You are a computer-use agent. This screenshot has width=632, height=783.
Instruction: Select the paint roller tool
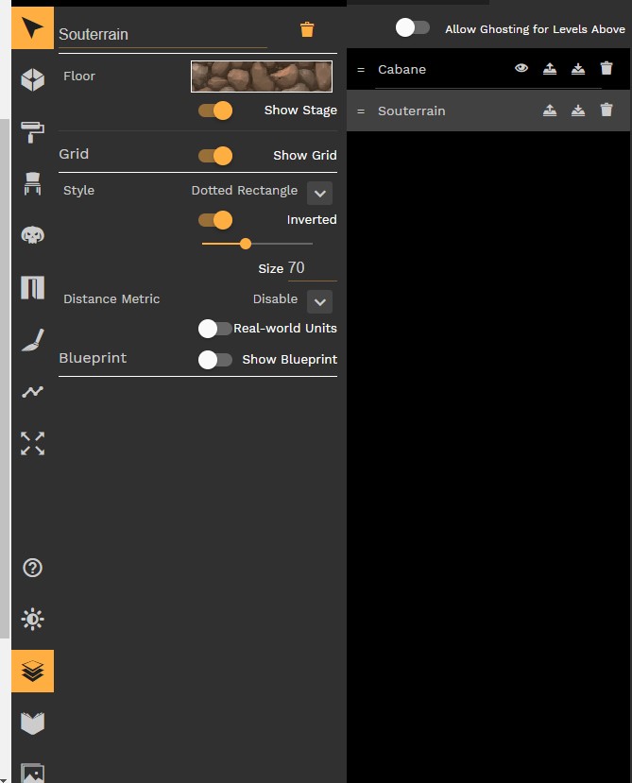tap(33, 132)
